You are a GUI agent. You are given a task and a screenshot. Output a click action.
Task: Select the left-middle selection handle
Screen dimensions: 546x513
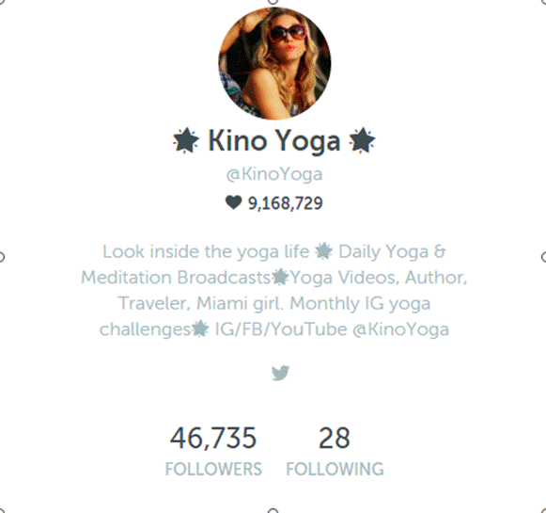(x=1, y=257)
